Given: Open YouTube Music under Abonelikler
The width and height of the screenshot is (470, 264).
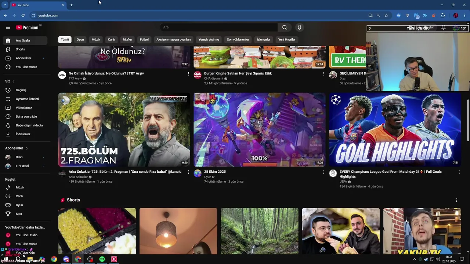Looking at the screenshot, I should coord(25,67).
